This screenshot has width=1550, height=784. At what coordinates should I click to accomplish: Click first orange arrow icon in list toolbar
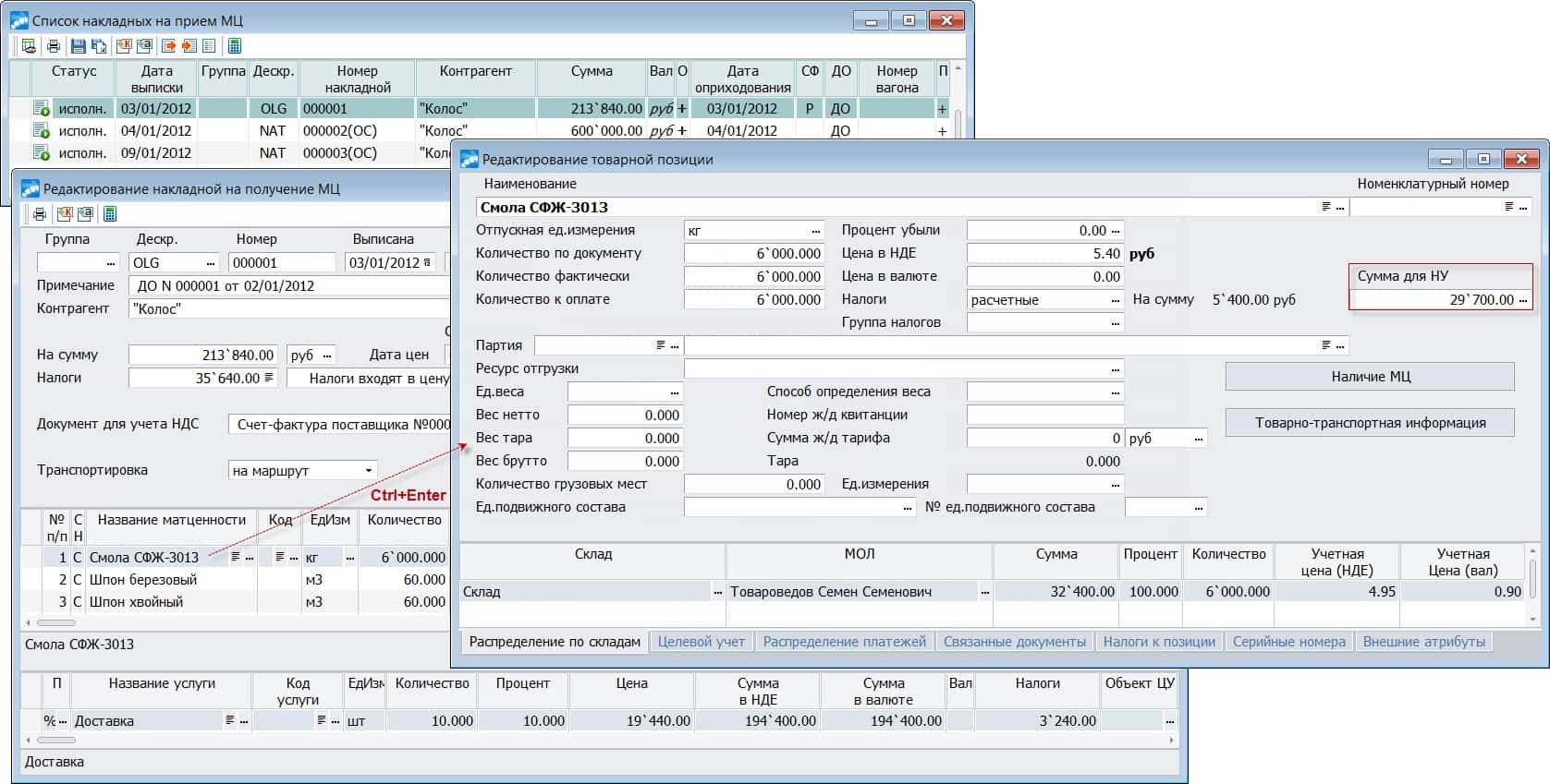click(168, 46)
